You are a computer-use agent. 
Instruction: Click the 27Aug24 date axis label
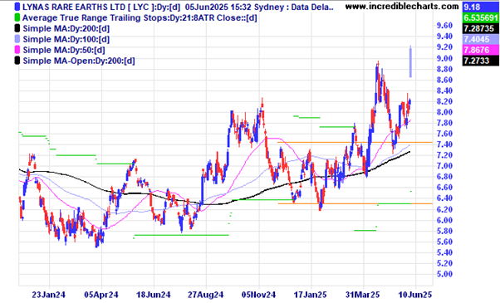point(205,295)
